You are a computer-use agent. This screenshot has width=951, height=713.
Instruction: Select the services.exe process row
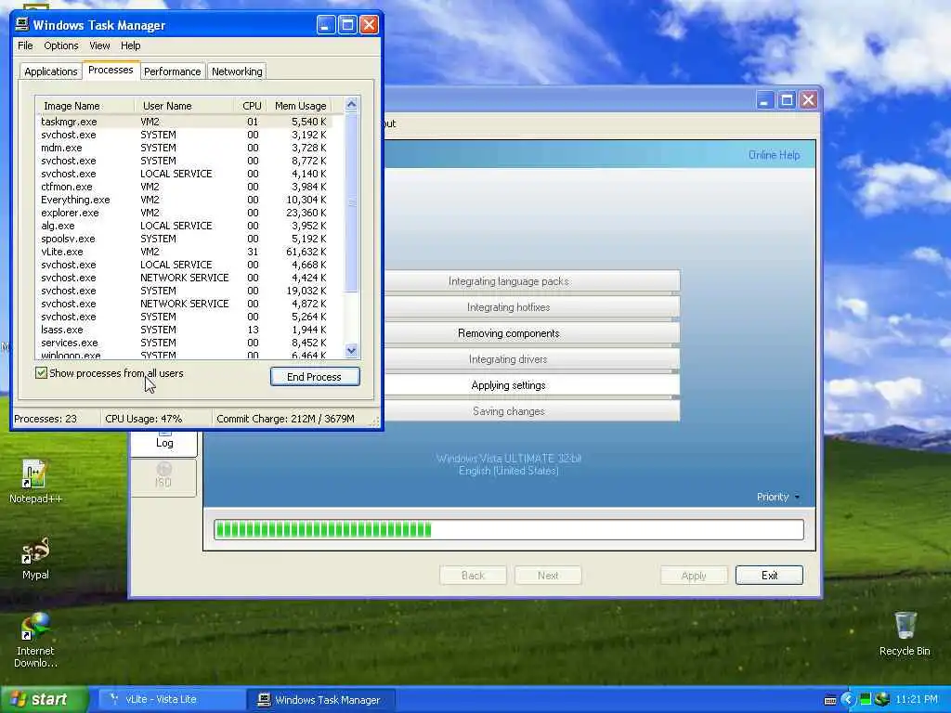pyautogui.click(x=184, y=343)
